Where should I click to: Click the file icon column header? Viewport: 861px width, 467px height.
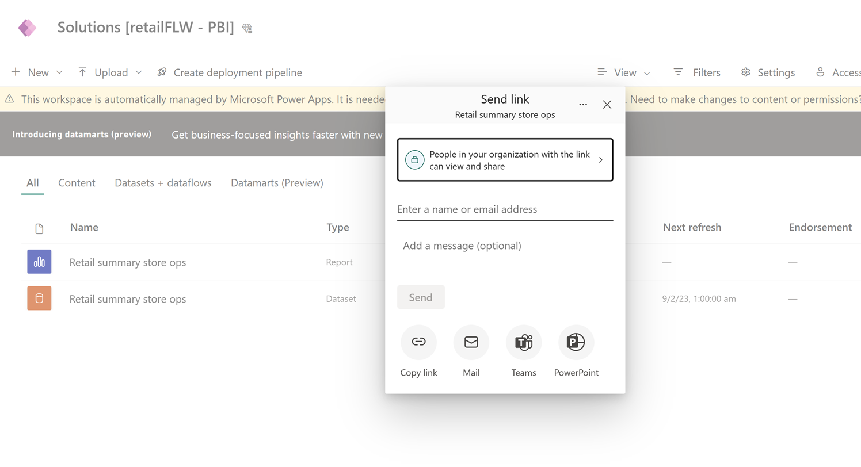pos(39,228)
